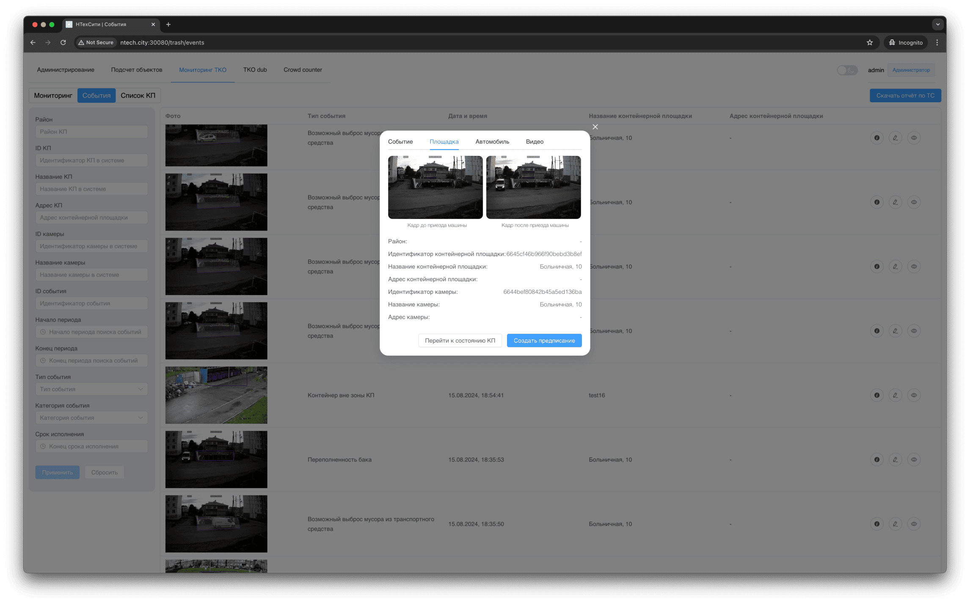
Task: Toggle the theme switch next to admin
Action: [847, 70]
